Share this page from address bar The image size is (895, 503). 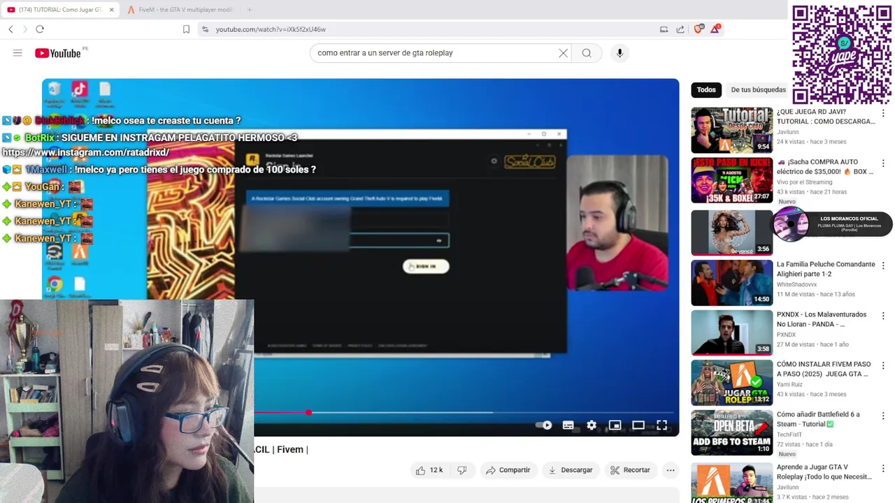pyautogui.click(x=680, y=29)
